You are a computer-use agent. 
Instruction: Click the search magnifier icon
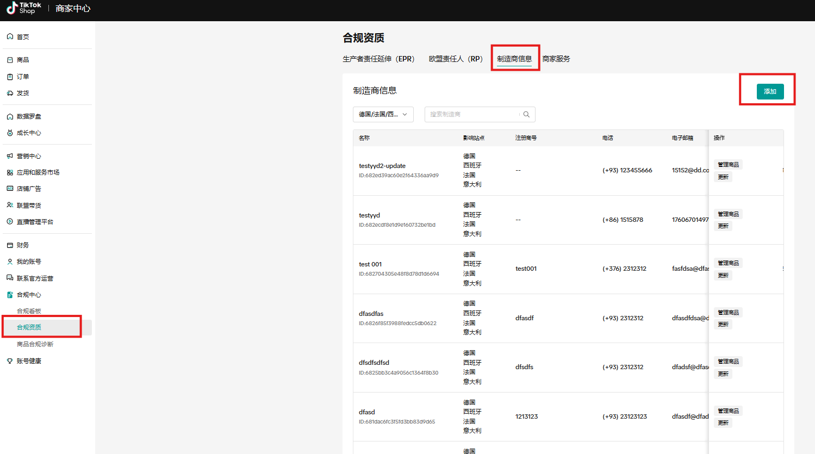pyautogui.click(x=525, y=114)
